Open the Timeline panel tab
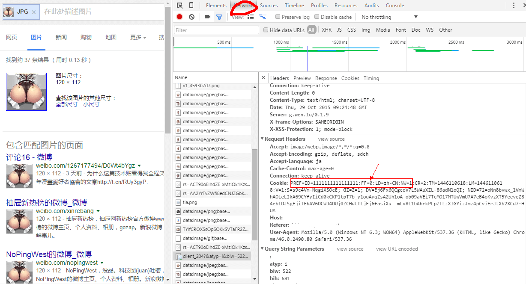The image size is (526, 284). click(294, 6)
